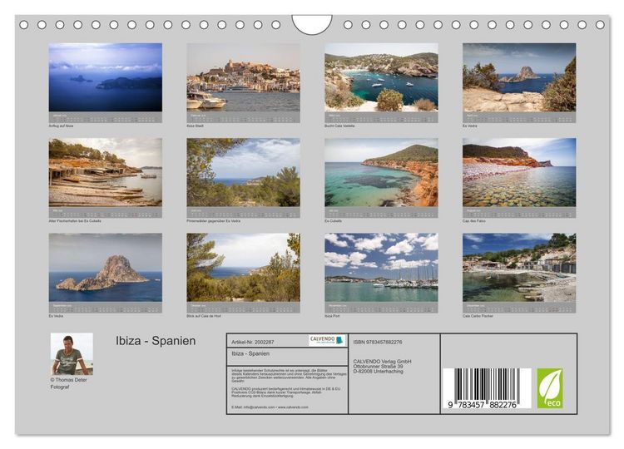Viewport: 624px width, 449px height.
Task: Open the 'Cala Carbo Fischer' boathouses photo
Action: tap(519, 267)
